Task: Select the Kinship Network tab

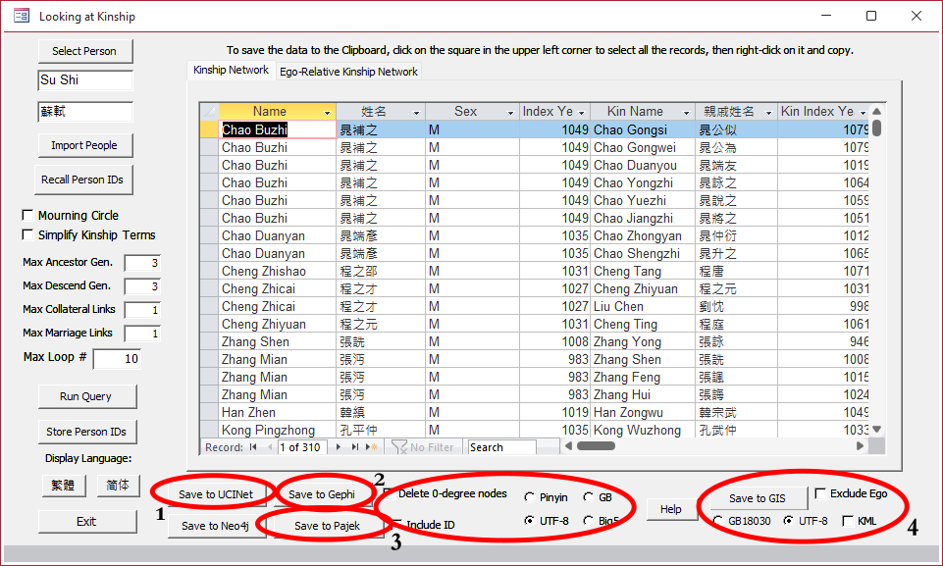Action: point(231,71)
